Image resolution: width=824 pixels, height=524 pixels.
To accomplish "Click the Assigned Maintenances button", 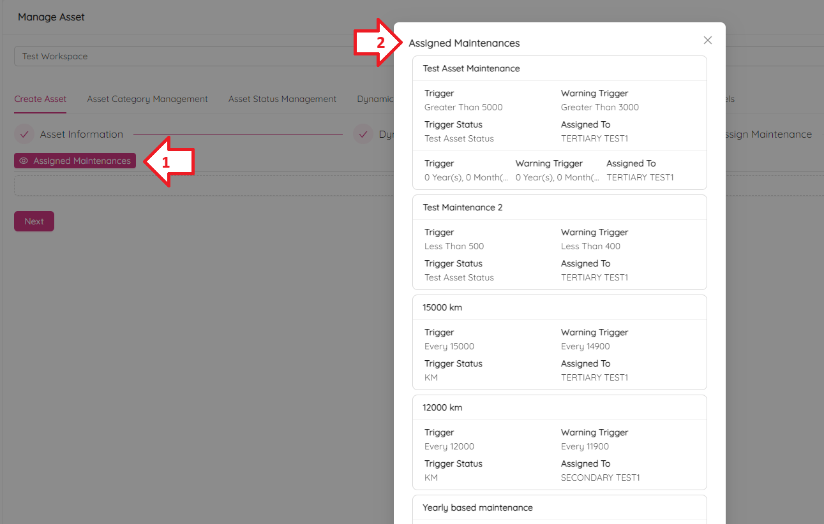I will (x=75, y=161).
